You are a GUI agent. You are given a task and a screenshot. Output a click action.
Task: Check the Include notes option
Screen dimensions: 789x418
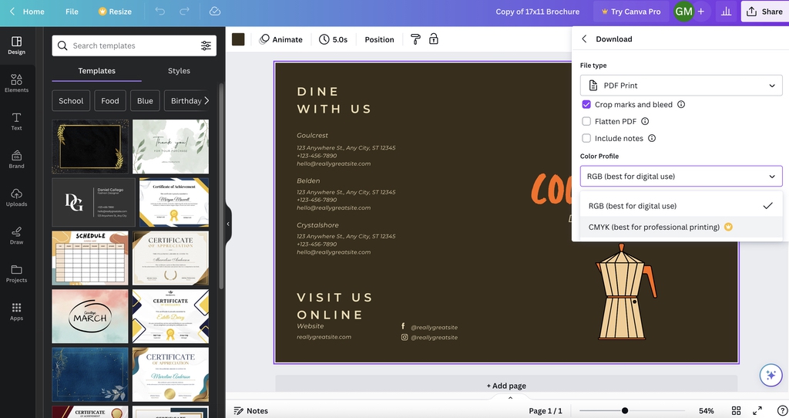[x=586, y=138]
